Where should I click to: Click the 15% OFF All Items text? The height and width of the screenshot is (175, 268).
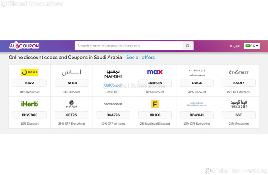[x=238, y=92]
